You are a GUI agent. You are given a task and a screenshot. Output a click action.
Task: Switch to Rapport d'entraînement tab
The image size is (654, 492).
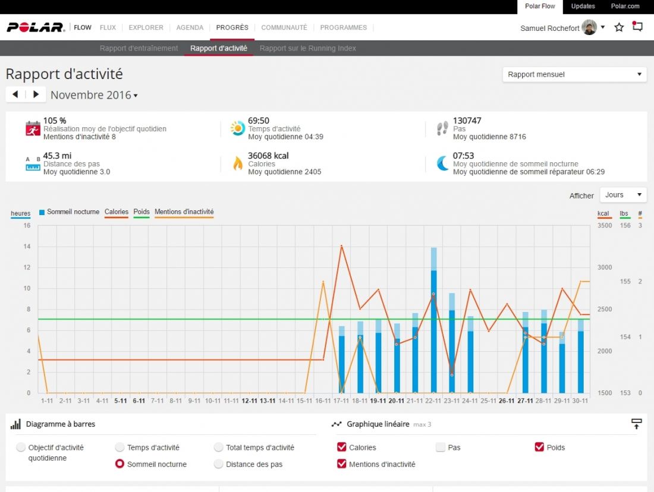(139, 48)
